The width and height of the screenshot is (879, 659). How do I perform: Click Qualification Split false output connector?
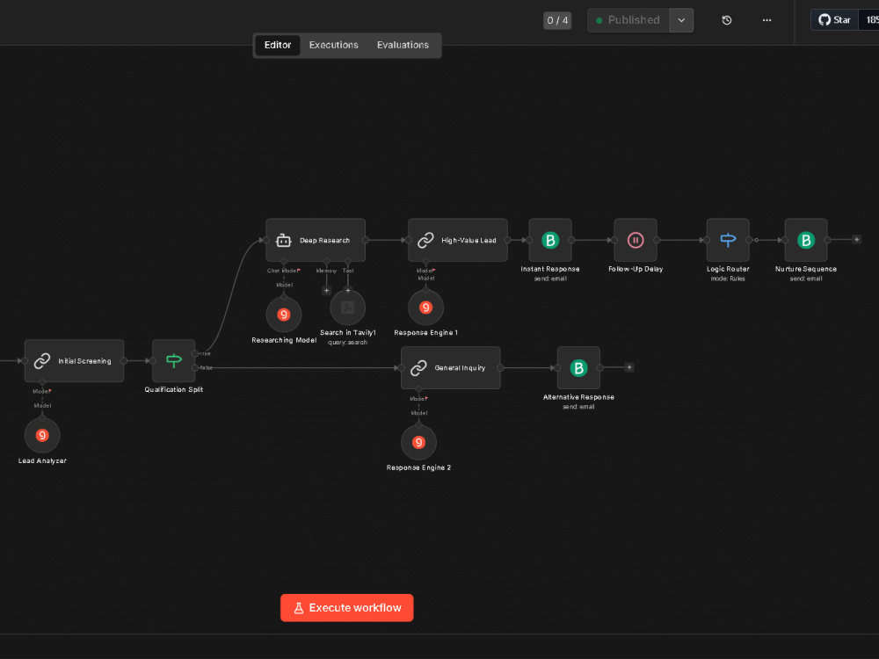pos(195,367)
